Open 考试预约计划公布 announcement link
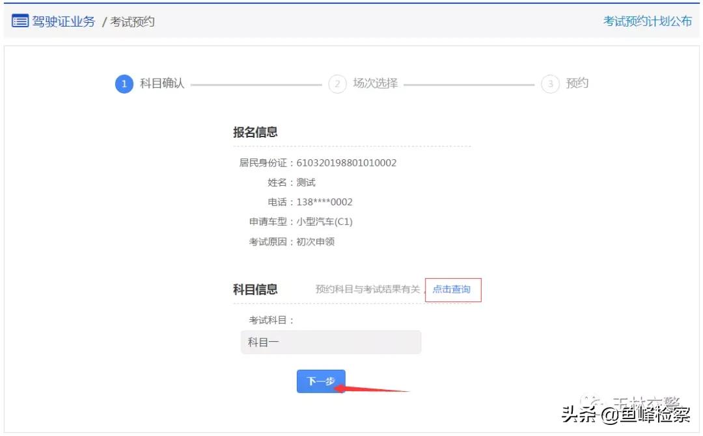Image resolution: width=703 pixels, height=436 pixels. pyautogui.click(x=646, y=21)
